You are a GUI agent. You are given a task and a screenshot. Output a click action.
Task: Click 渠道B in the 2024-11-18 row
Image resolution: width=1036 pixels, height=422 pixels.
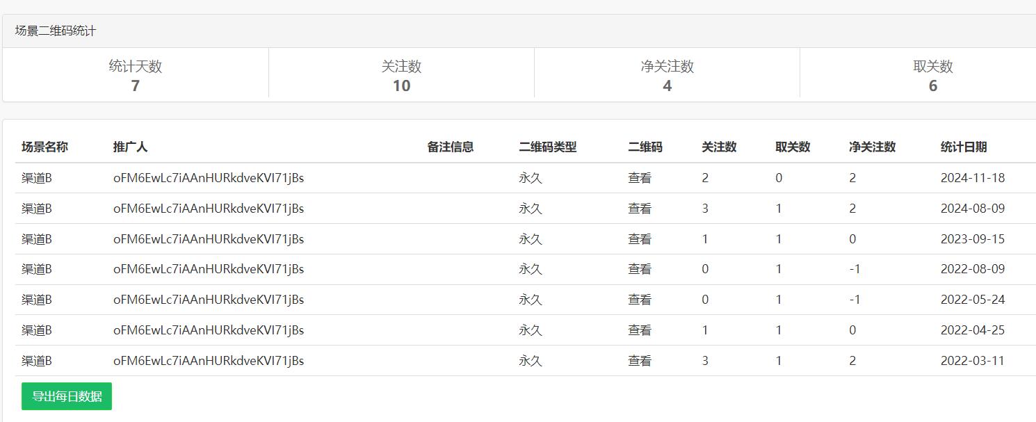click(37, 178)
